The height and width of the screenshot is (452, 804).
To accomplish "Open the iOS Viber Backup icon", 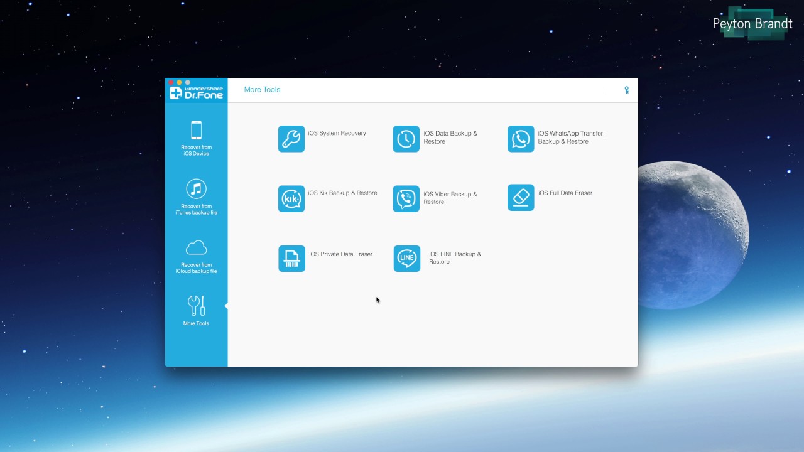I will 406,199.
